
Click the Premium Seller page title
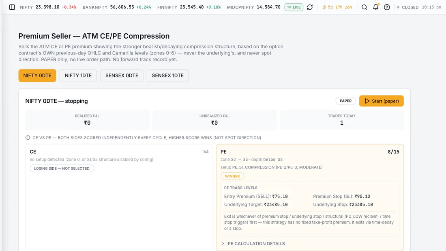[x=94, y=36]
